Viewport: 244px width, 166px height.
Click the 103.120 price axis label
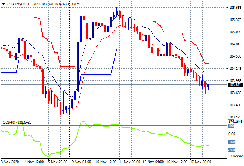click(235, 117)
